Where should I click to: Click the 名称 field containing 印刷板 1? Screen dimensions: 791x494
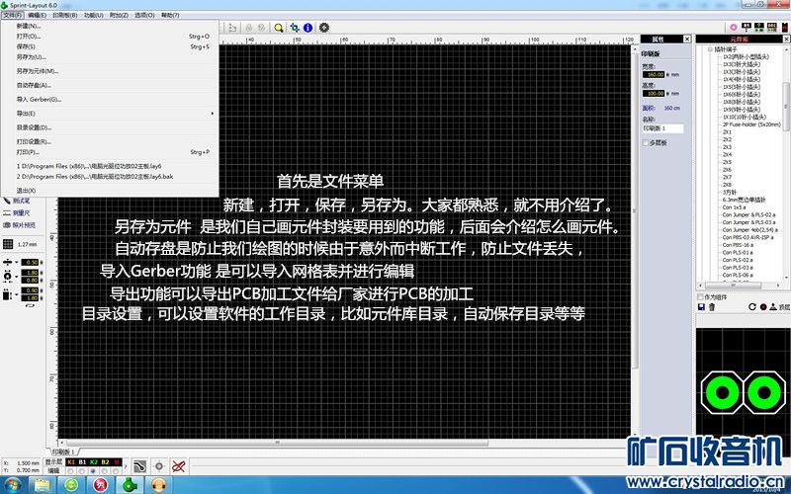[662, 128]
